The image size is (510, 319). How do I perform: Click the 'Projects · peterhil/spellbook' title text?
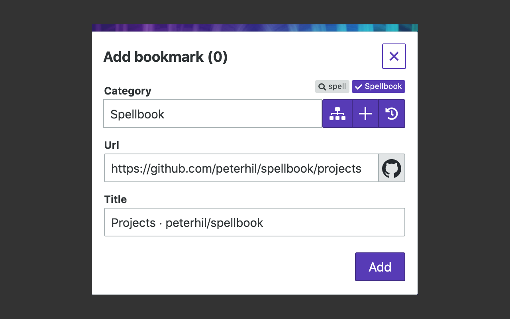[x=187, y=223]
